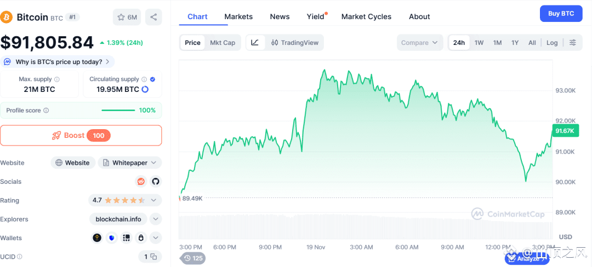This screenshot has width=592, height=267.
Task: Click the star watchlist button showing 6M
Action: 127,17
